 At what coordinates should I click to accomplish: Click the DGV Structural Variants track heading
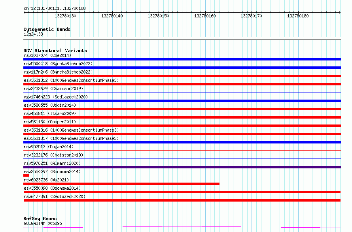pos(55,51)
